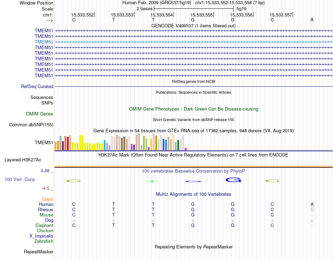Screen dimensions: 333x260
Task: Click TMEM51 label beside GTEx bar chart
Action: [x=44, y=142]
